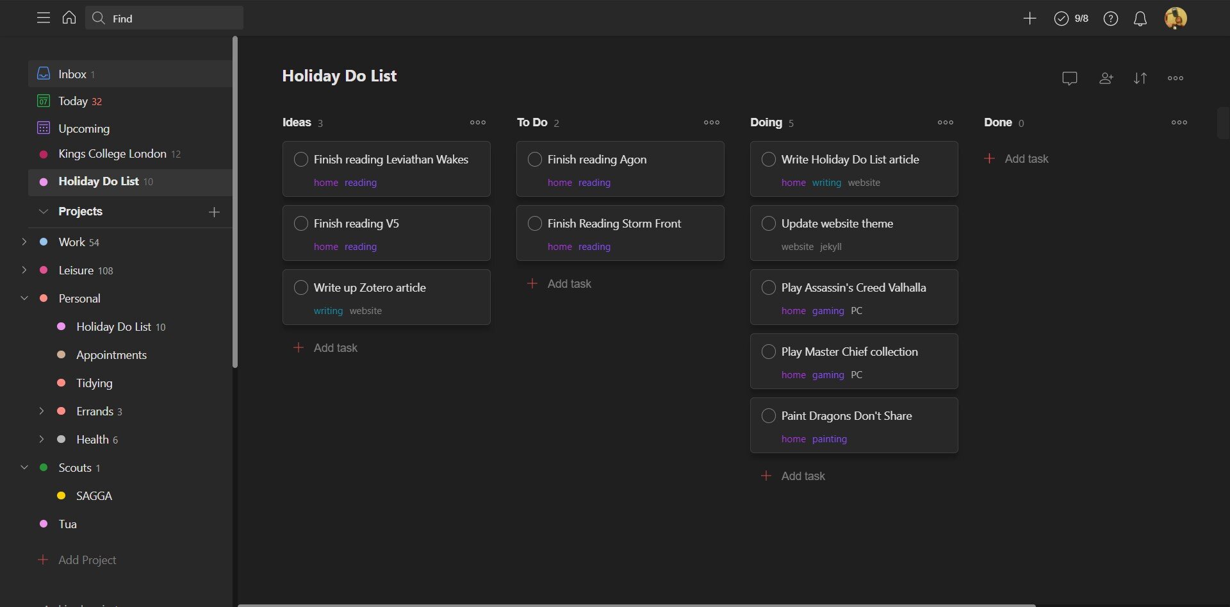Expand the Work project
The image size is (1230, 607).
pos(24,242)
